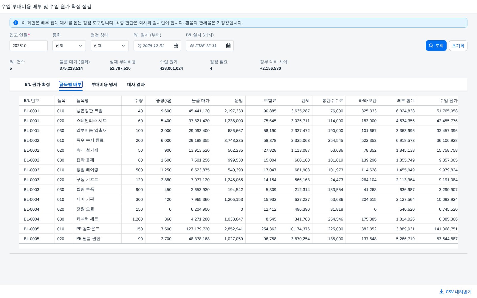Click the 초기화 reset button

point(458,46)
